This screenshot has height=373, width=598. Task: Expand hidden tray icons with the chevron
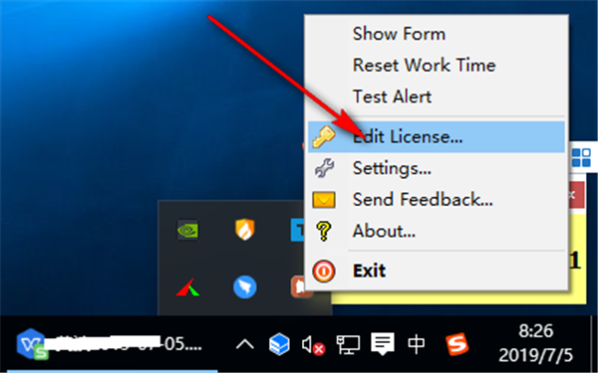pos(245,345)
